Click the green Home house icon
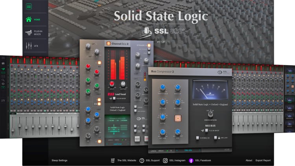Viewport: 295px width, 166px height. 29,19
